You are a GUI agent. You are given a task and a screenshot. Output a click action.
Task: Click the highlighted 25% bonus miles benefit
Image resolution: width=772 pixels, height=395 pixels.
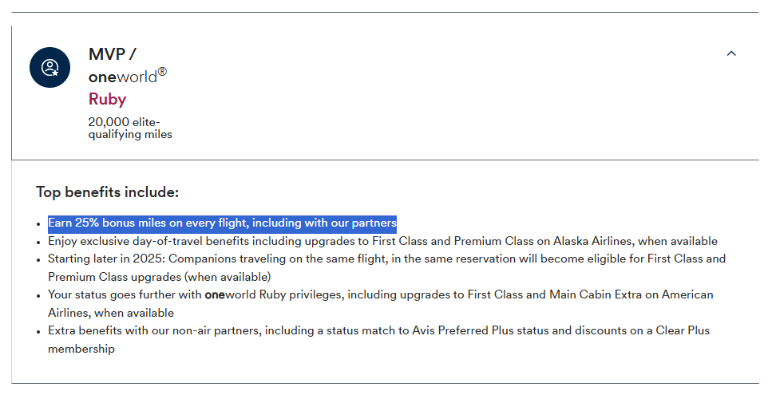222,223
